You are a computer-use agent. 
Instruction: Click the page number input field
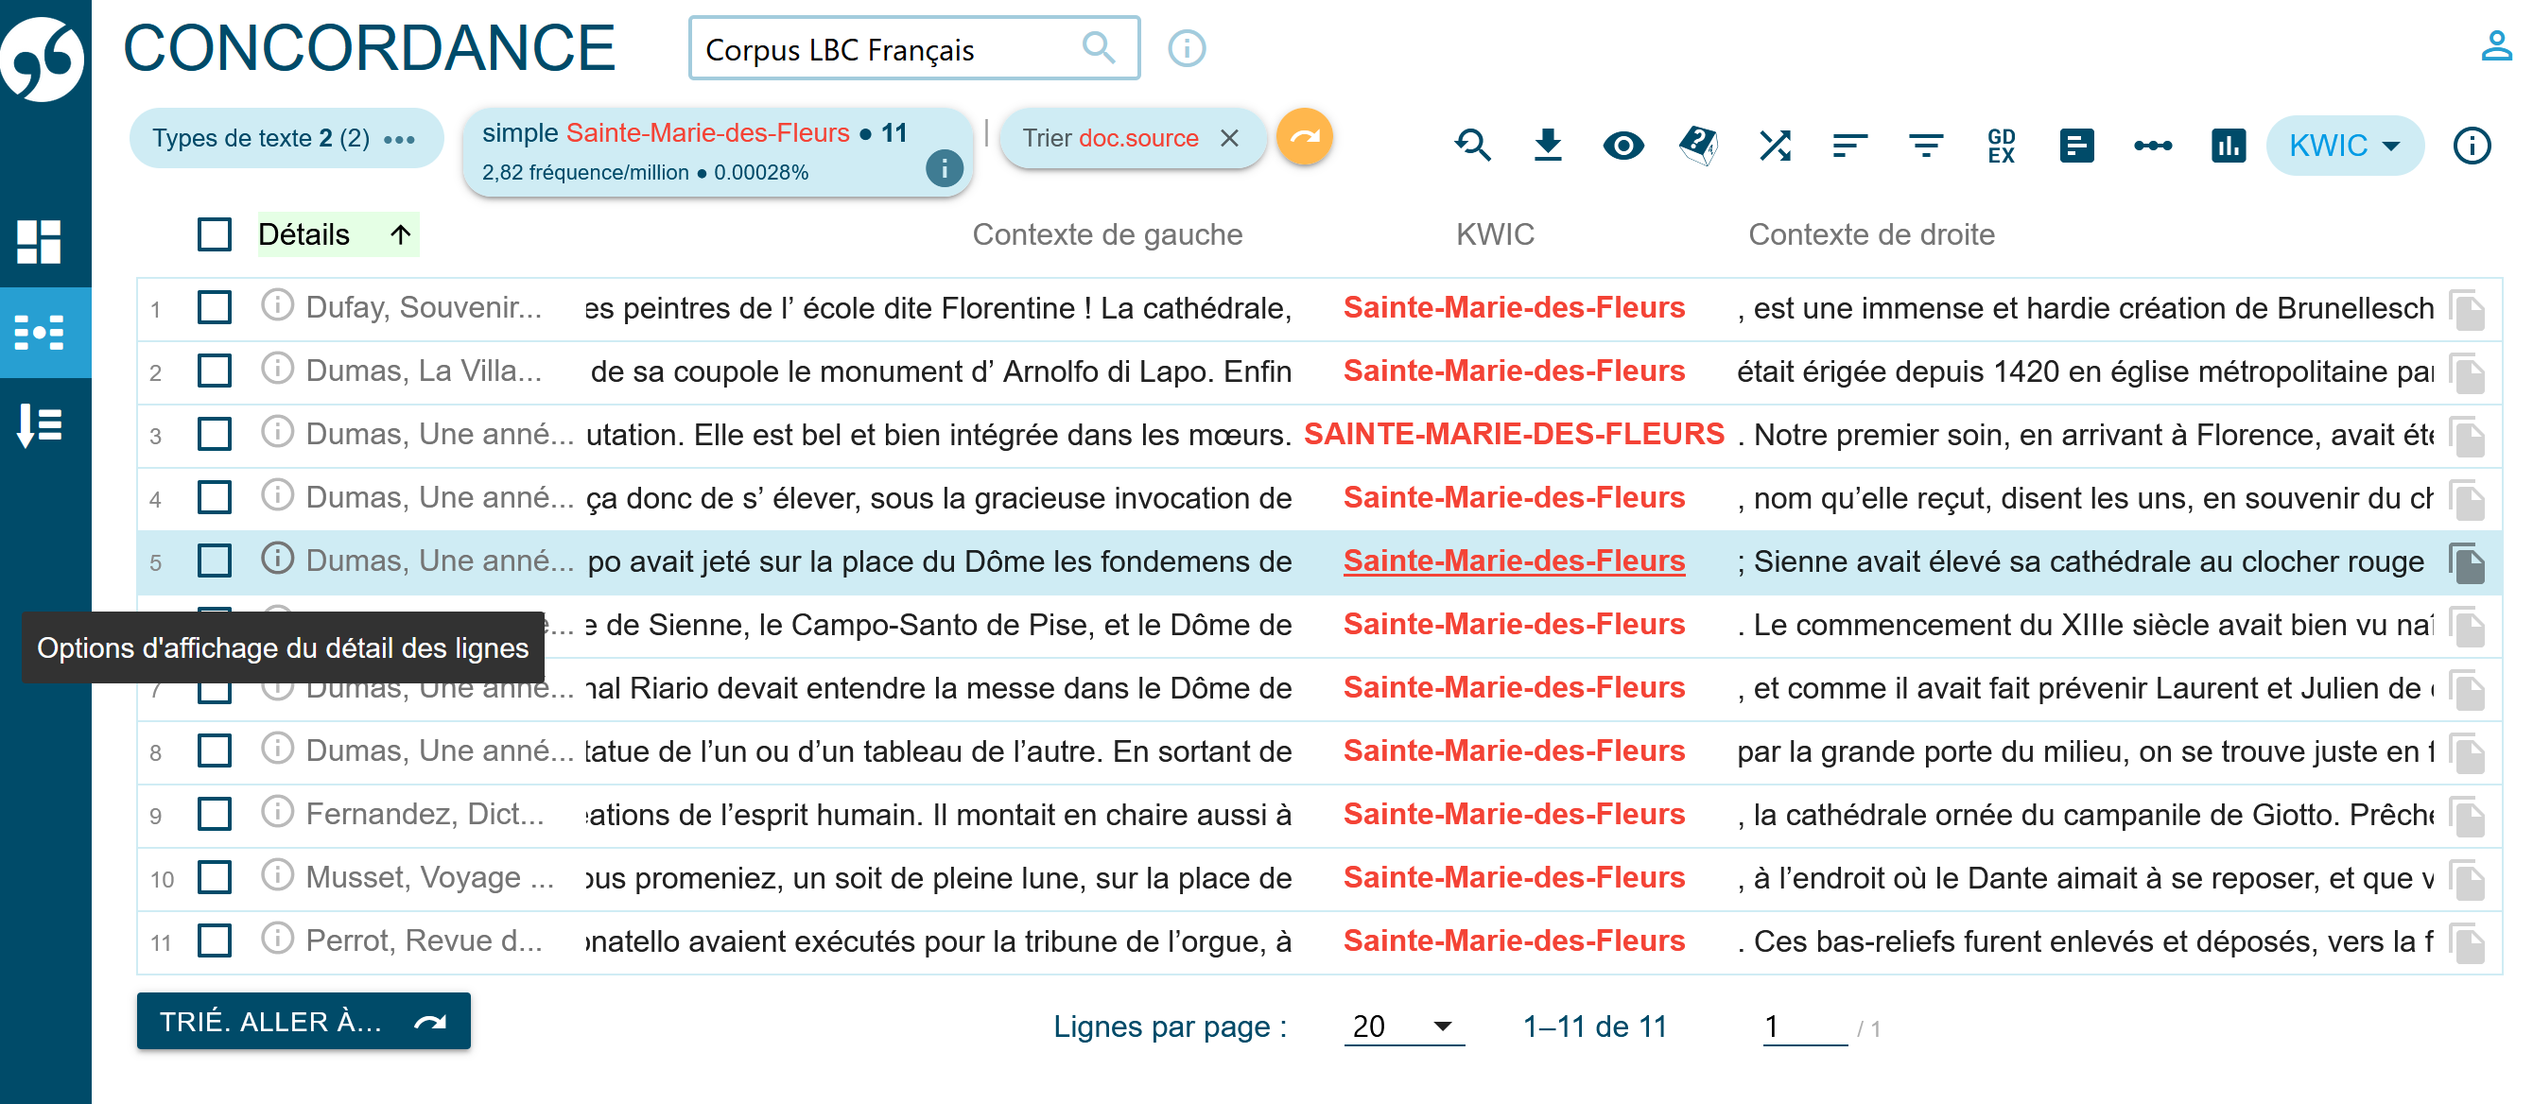[x=1804, y=1026]
